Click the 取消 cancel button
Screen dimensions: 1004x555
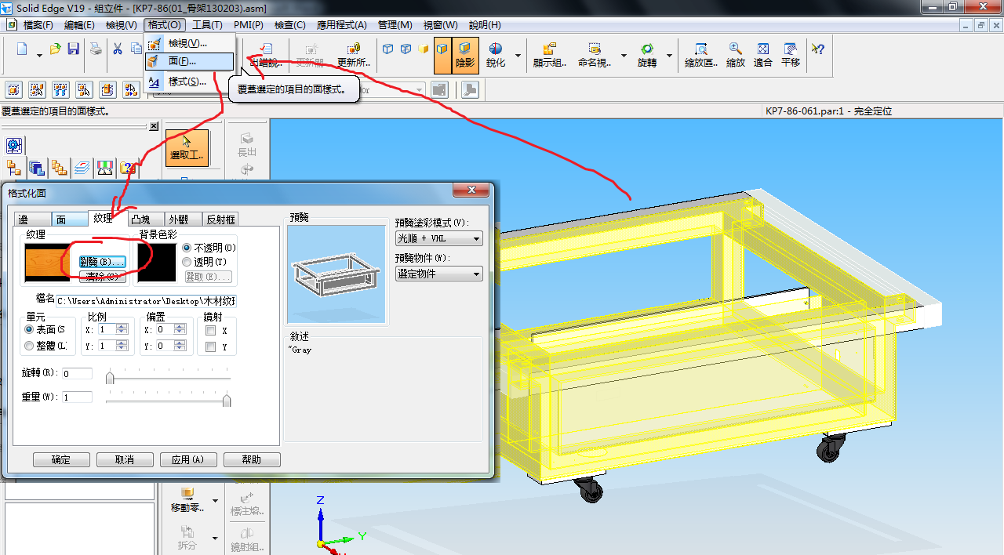coord(125,460)
